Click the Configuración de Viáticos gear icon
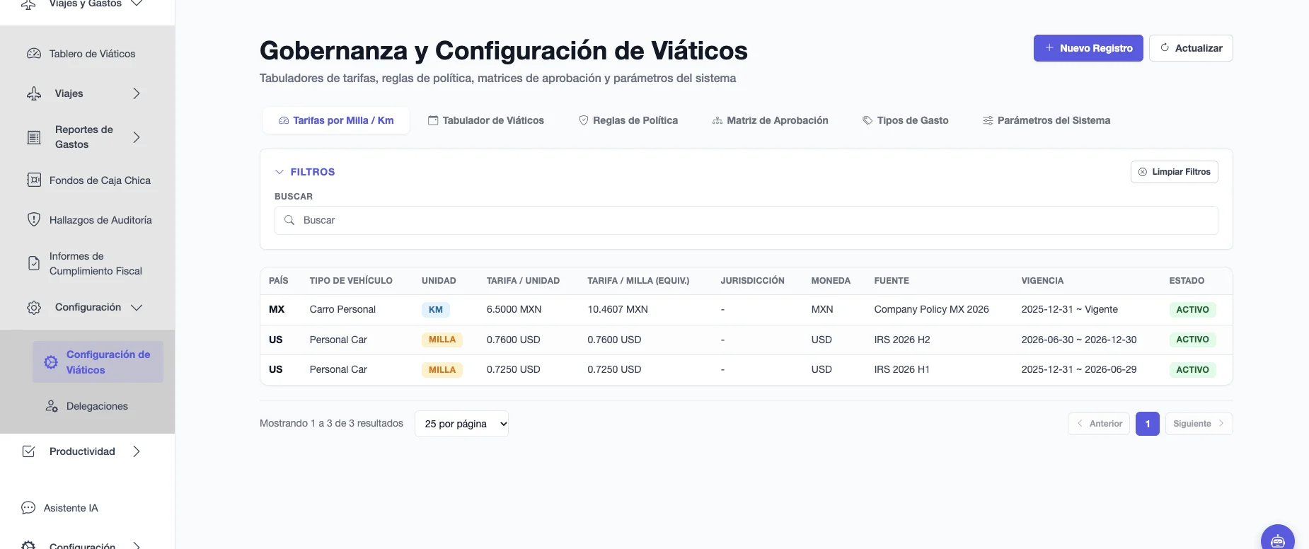 (x=51, y=362)
